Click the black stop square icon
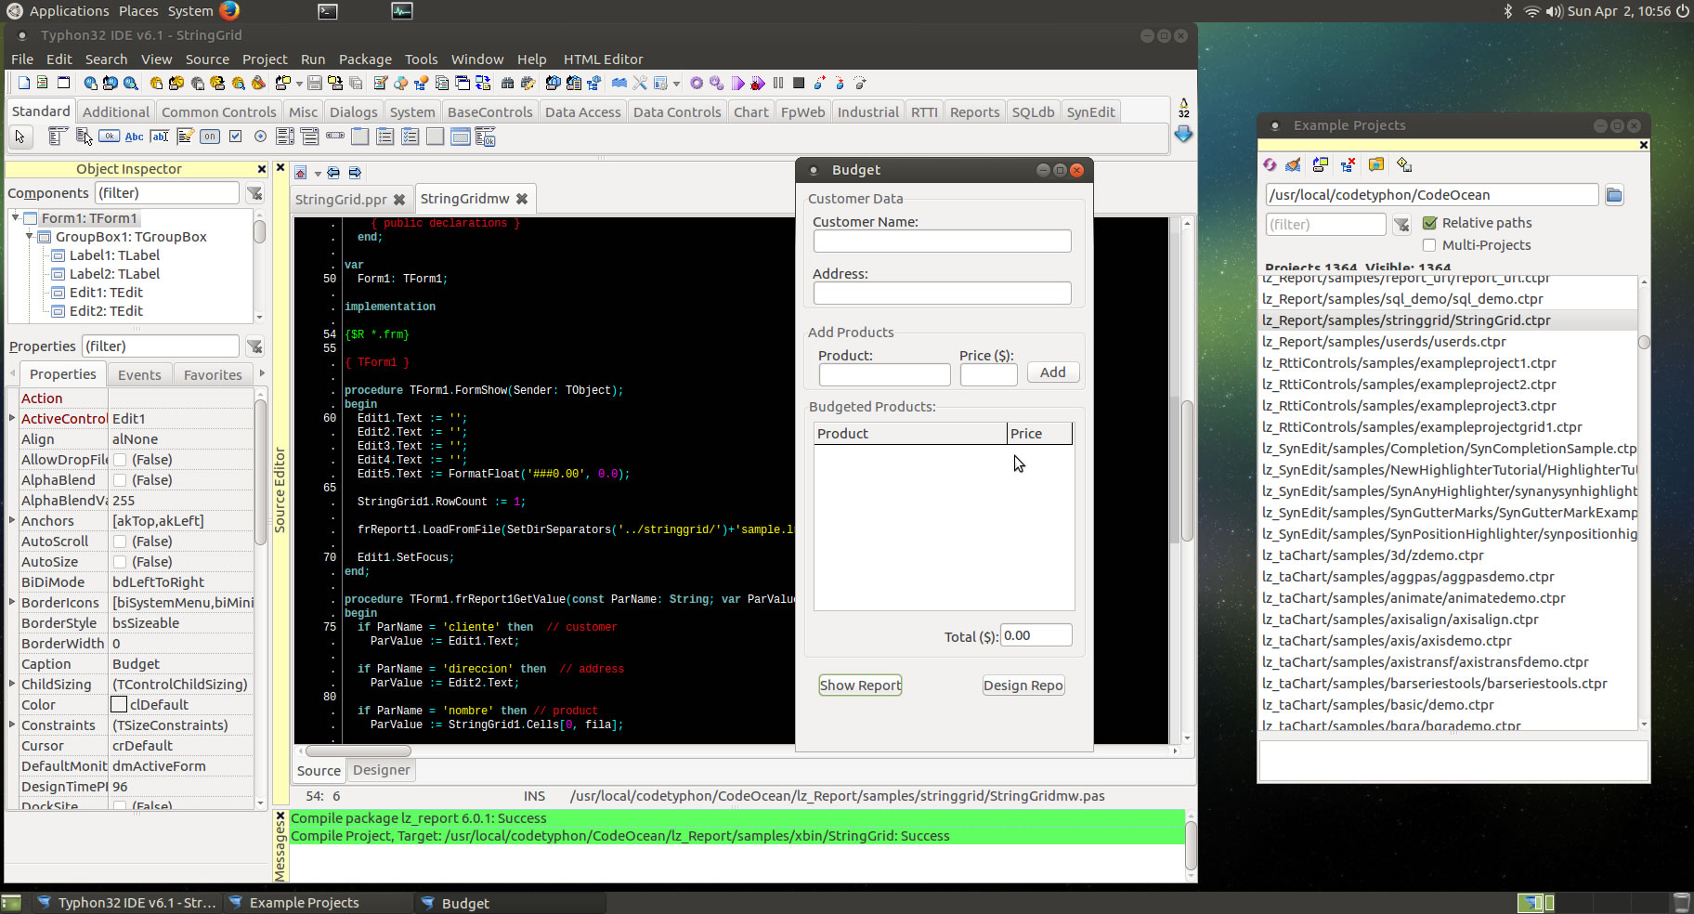 click(799, 83)
